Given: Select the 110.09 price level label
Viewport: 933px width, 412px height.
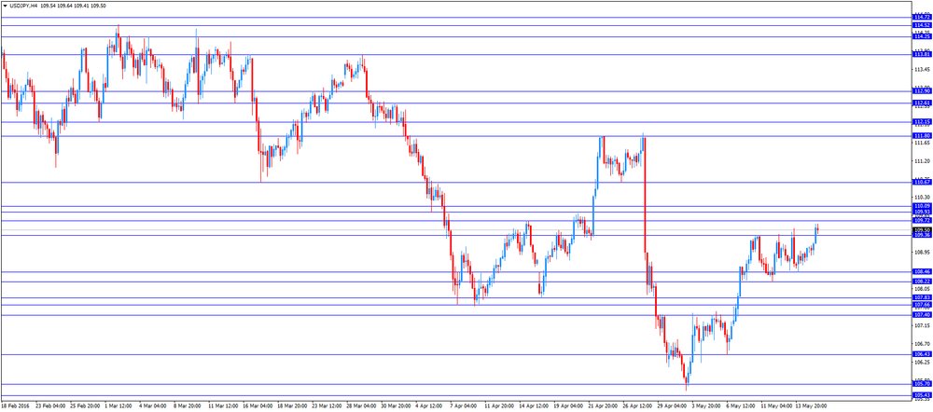Looking at the screenshot, I should coord(923,206).
